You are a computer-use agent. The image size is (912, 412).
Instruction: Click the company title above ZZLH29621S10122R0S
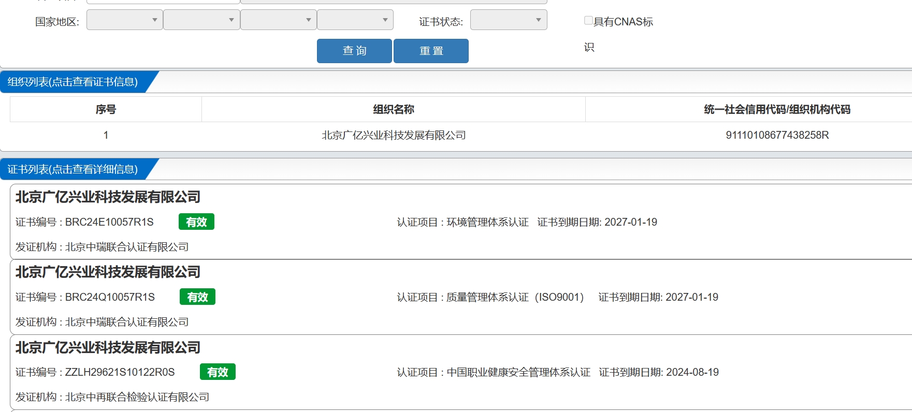coord(108,348)
